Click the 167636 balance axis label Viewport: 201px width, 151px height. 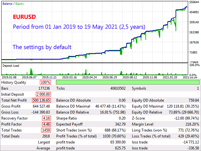pyautogui.click(x=194, y=42)
